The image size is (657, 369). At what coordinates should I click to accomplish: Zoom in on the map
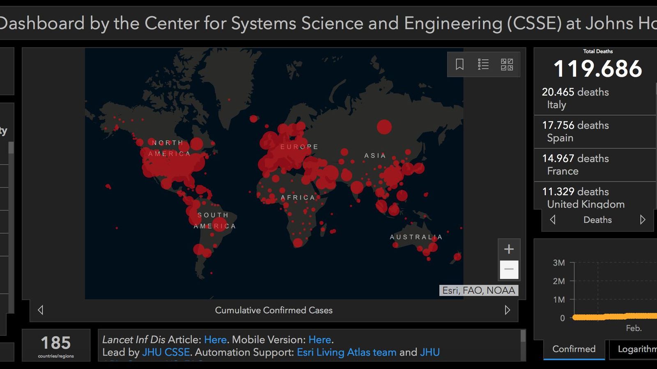509,249
